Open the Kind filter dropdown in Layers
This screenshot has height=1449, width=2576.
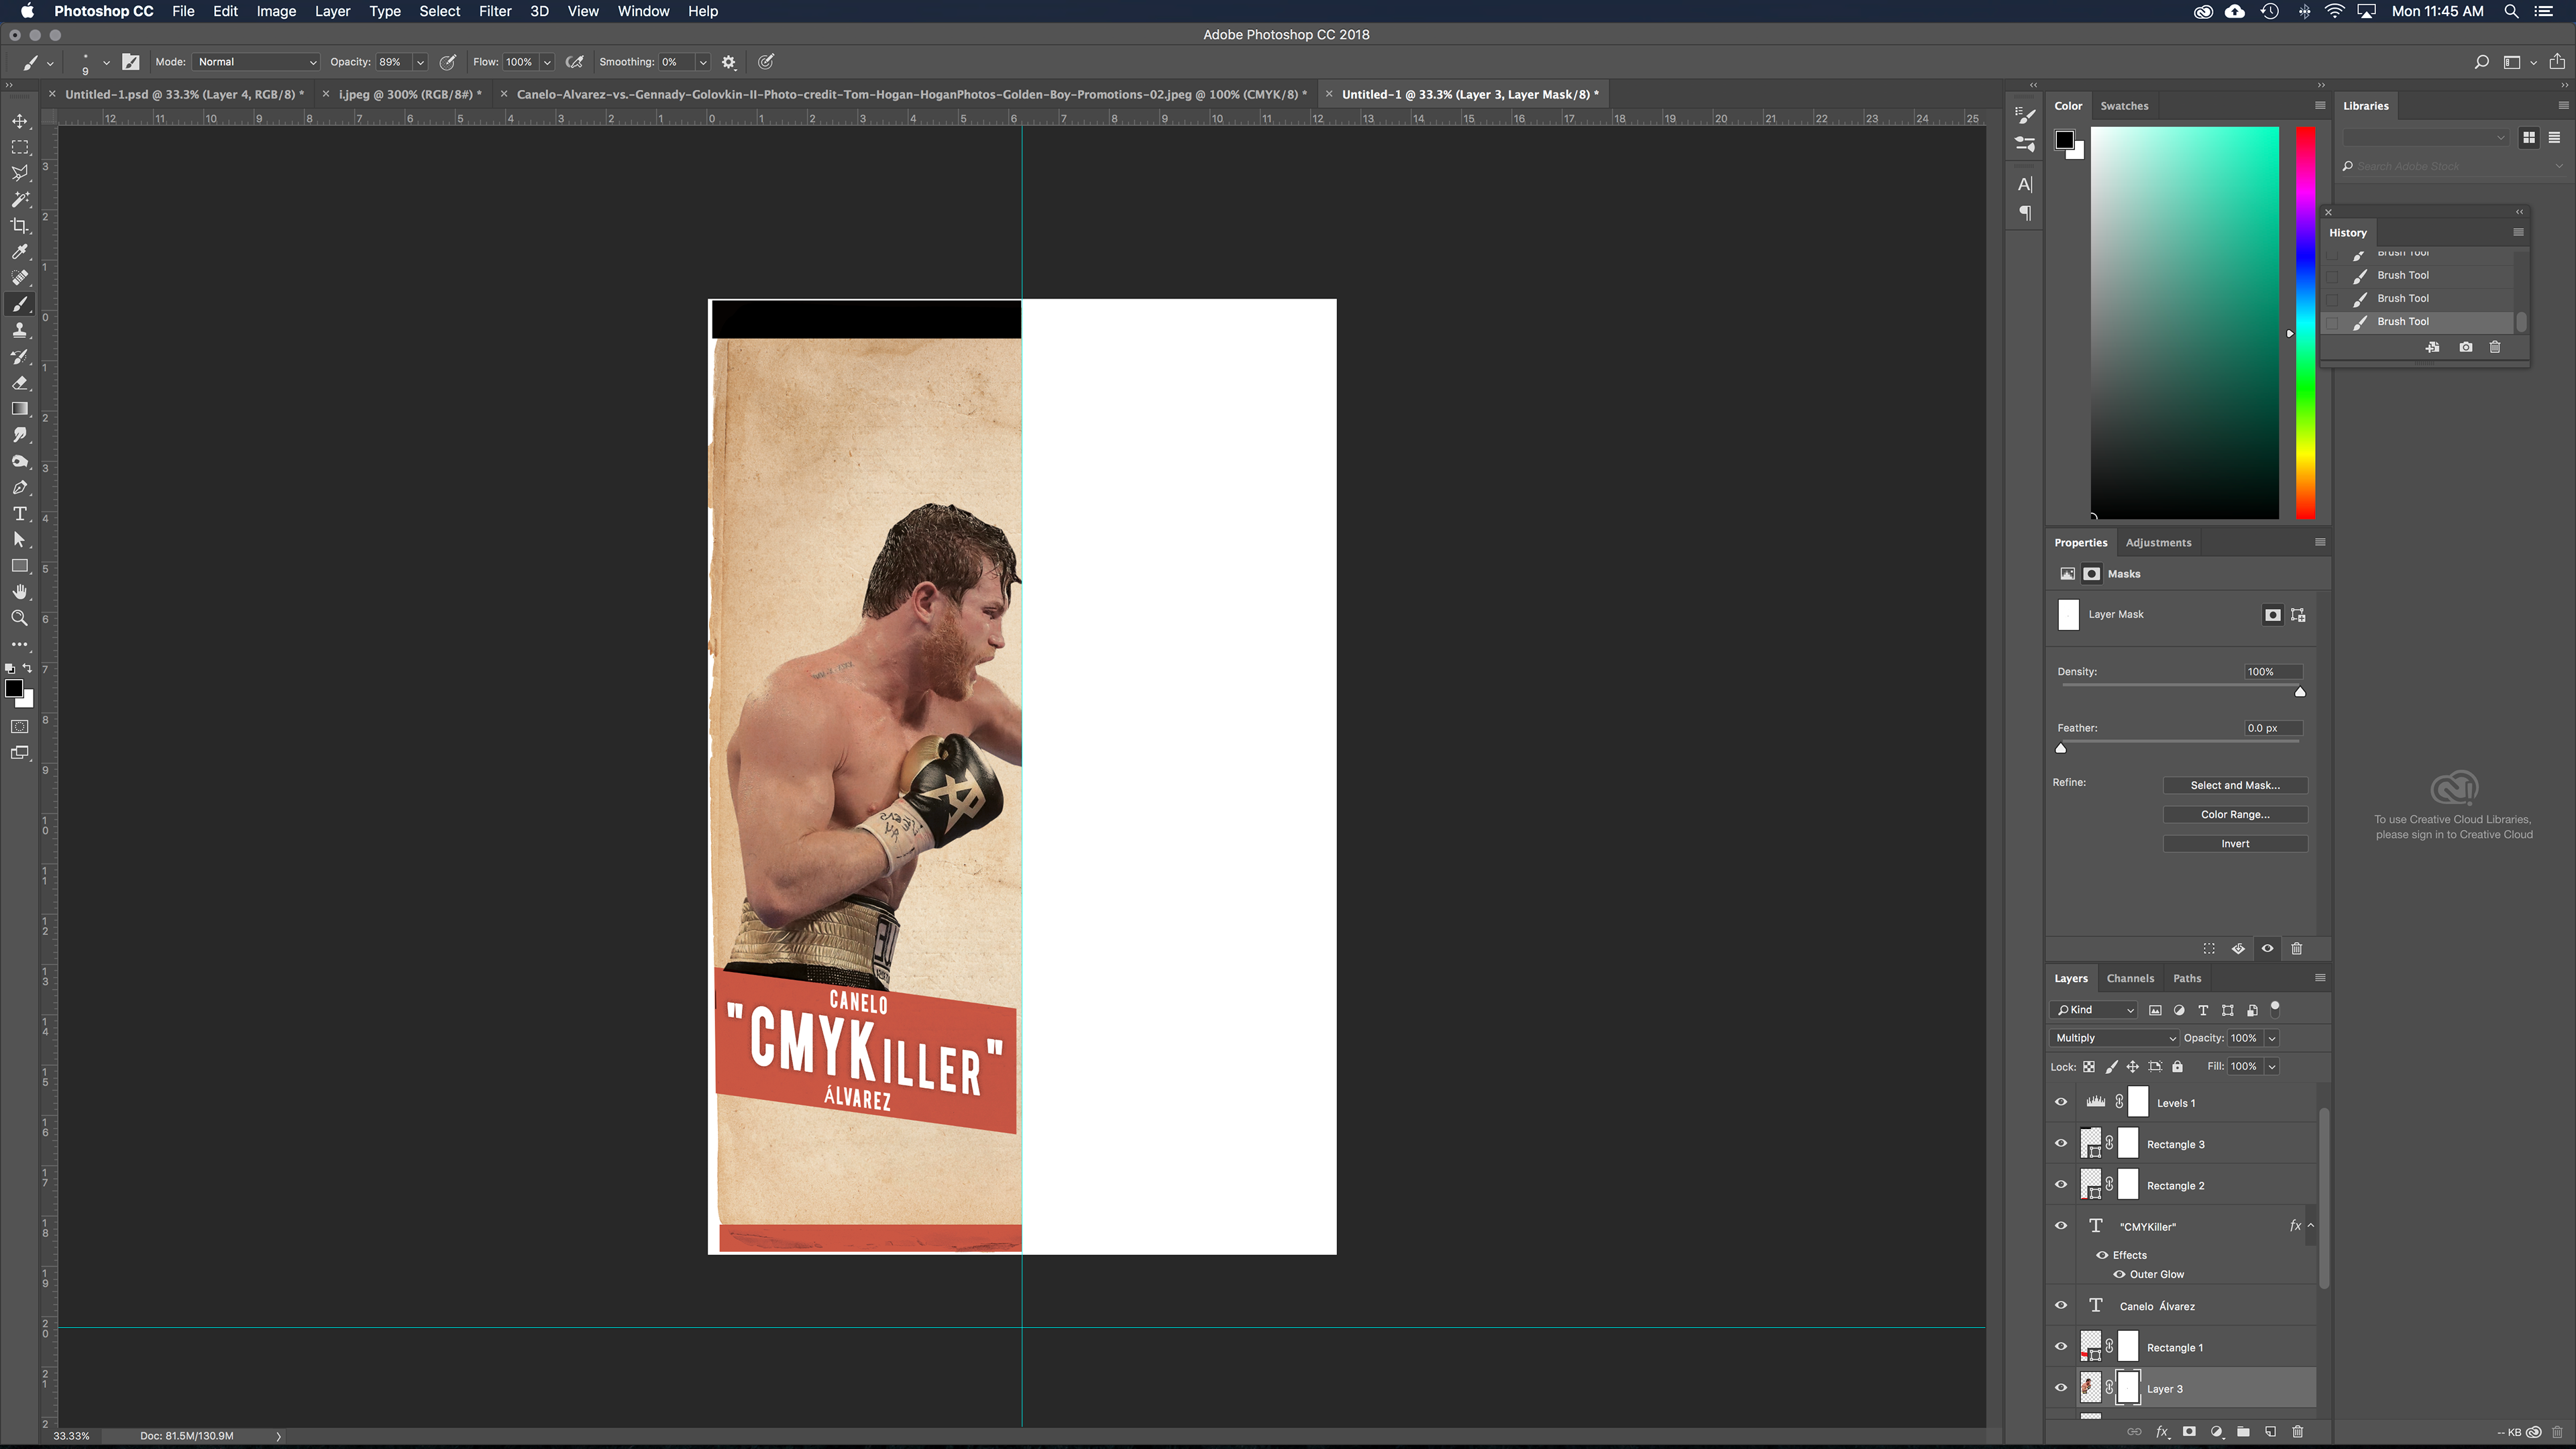click(2094, 1010)
